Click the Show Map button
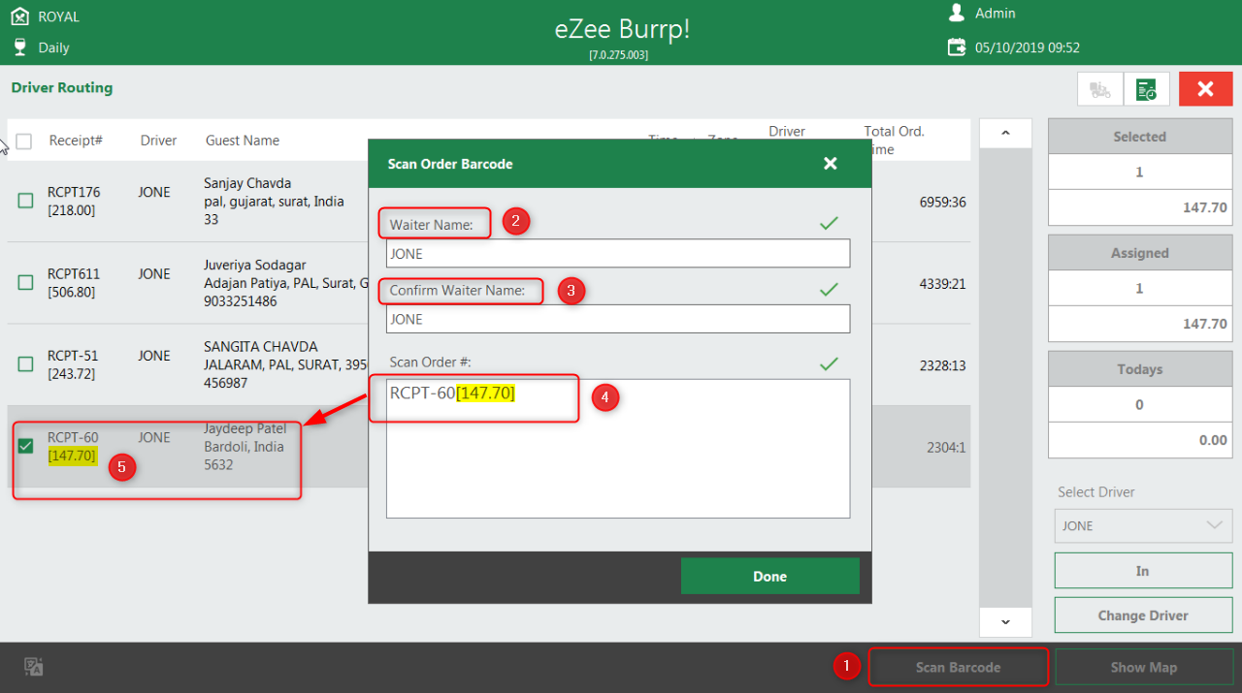Viewport: 1242px width, 693px height. point(1143,667)
